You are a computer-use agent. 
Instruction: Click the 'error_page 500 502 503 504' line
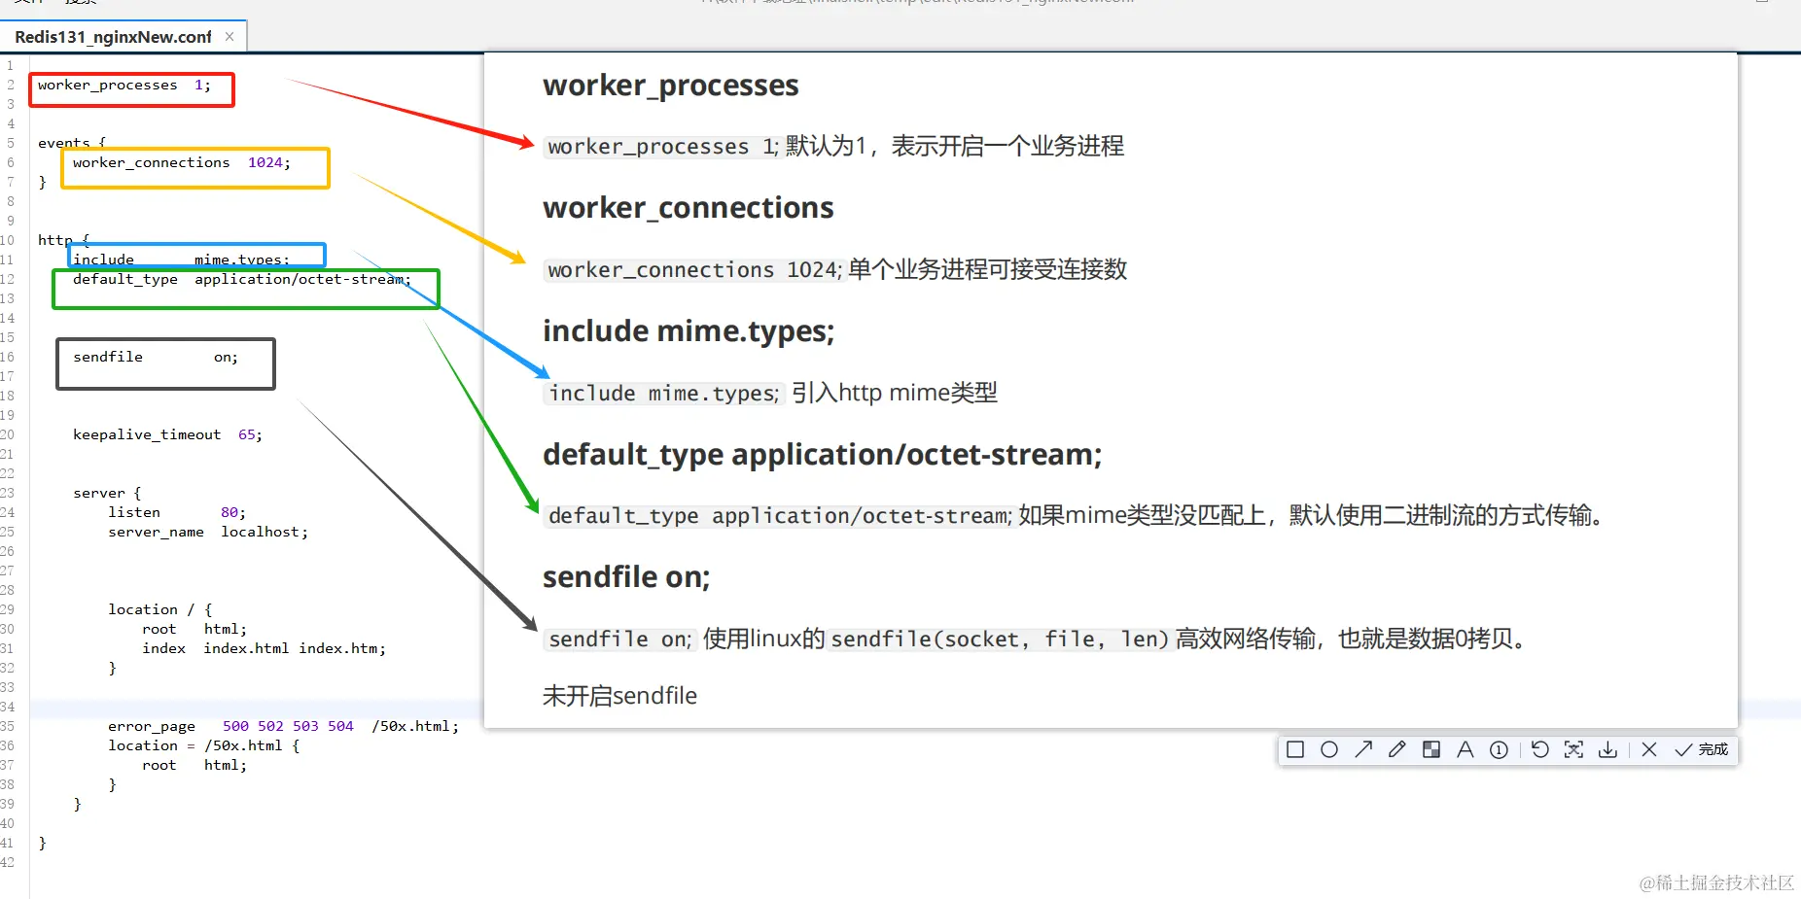pyautogui.click(x=283, y=726)
